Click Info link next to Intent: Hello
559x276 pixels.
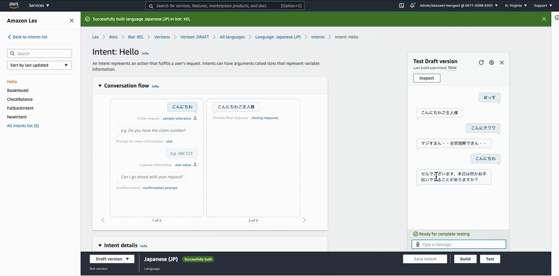tap(145, 53)
